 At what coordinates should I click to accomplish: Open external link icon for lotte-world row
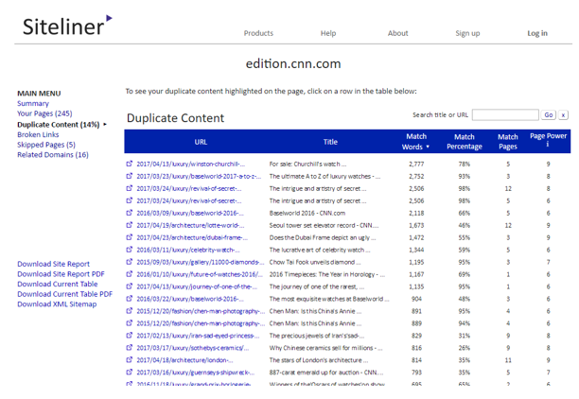click(130, 225)
